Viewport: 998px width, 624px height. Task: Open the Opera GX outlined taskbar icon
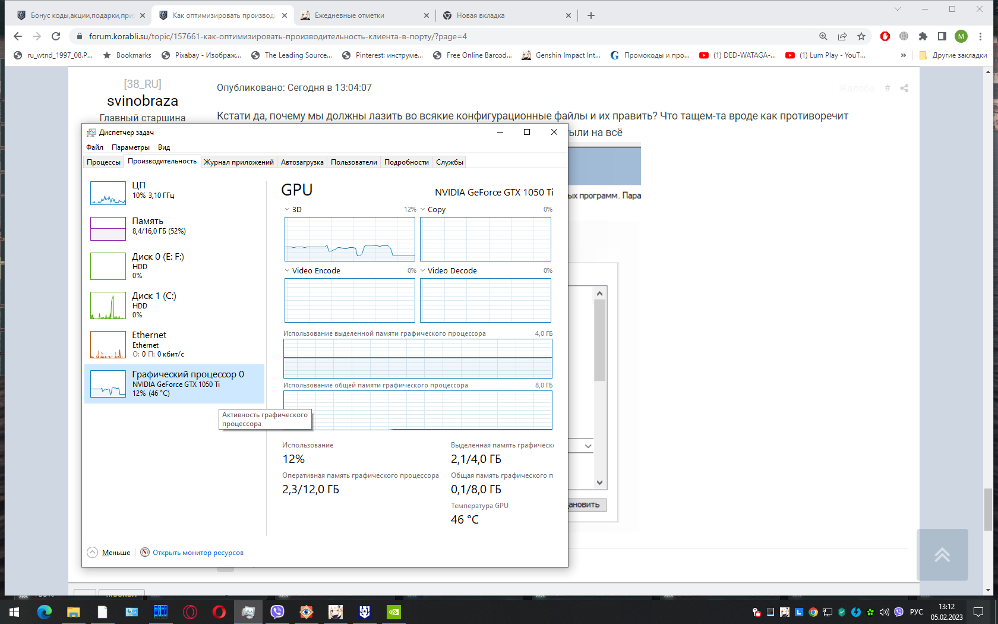pyautogui.click(x=190, y=612)
